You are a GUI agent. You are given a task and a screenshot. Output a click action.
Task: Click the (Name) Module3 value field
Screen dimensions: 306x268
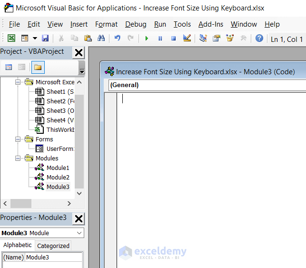pyautogui.click(x=54, y=257)
